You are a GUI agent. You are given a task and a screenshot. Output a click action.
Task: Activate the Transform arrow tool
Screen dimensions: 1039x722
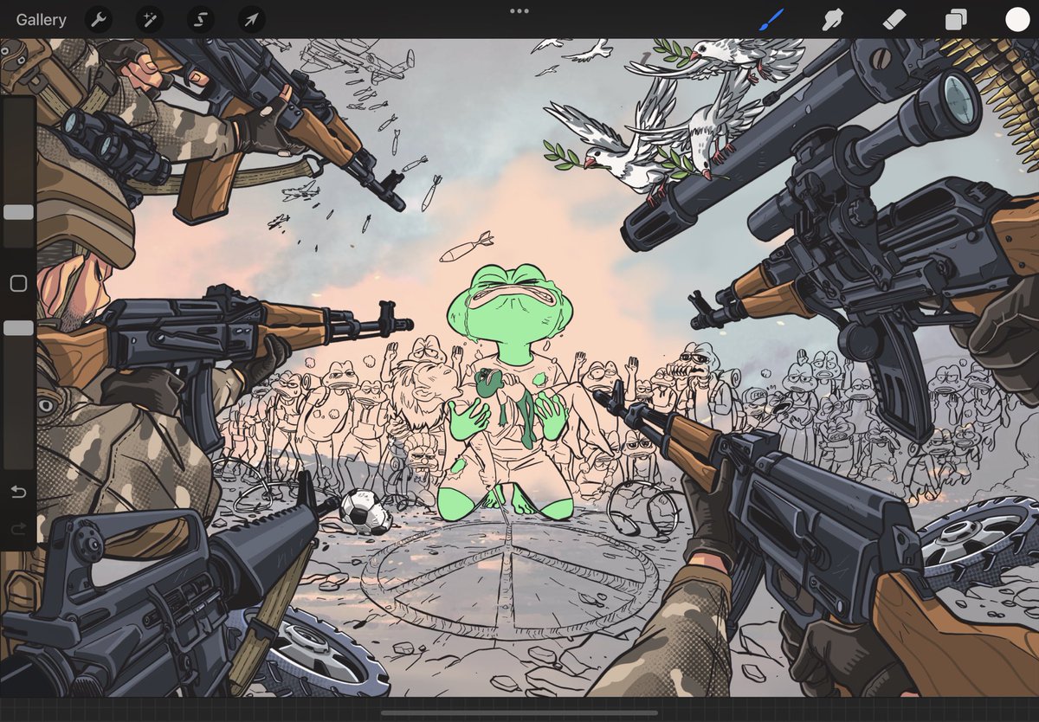pos(251,19)
